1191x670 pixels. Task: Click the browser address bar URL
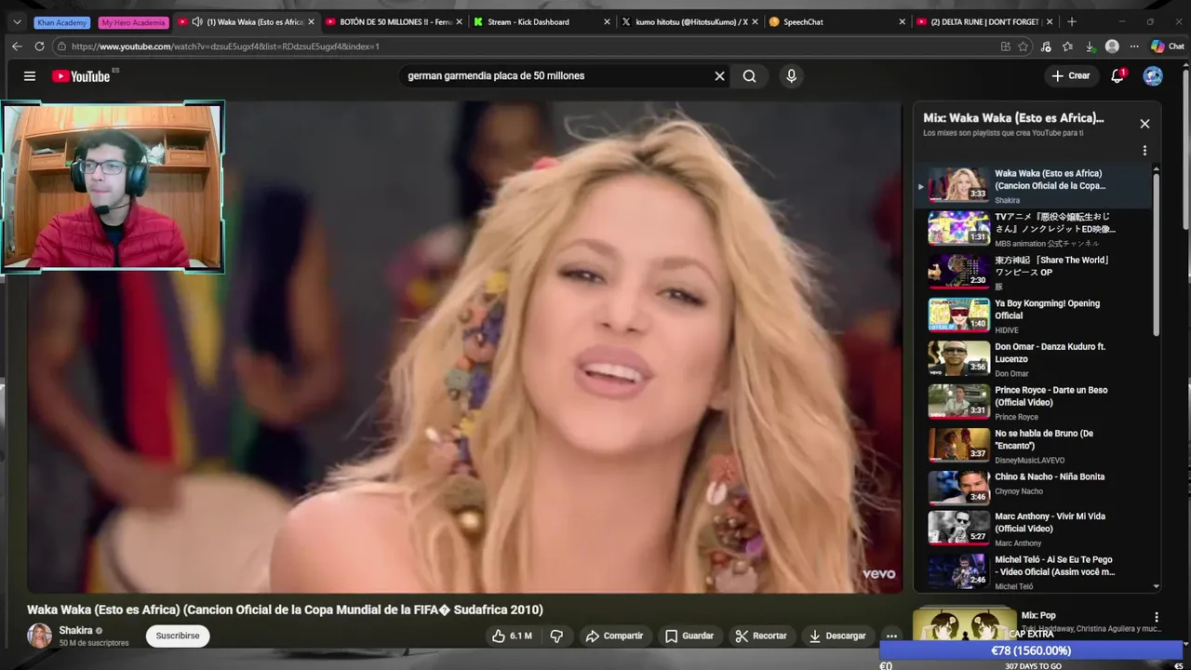point(224,46)
